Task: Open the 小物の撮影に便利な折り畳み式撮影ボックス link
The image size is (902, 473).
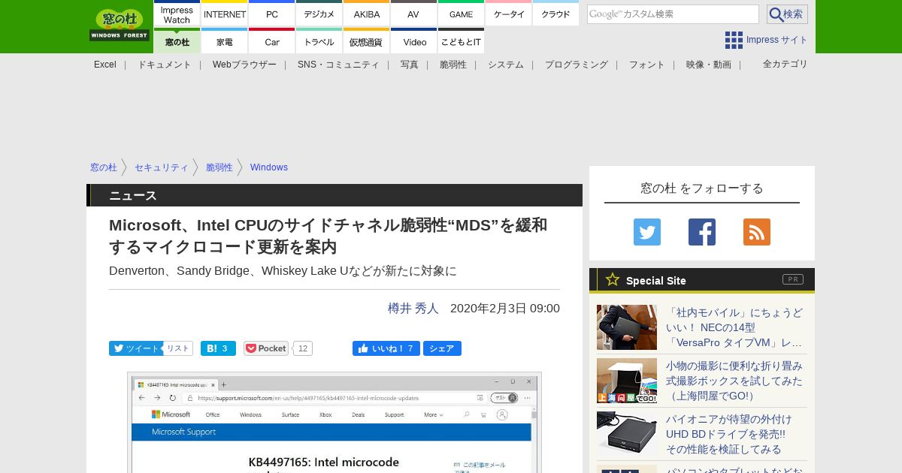Action: (x=734, y=381)
